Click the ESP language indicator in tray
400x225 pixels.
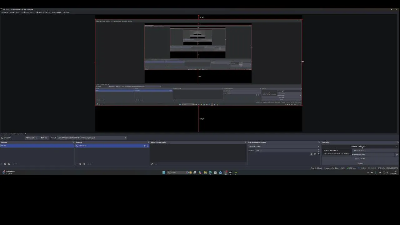pos(380,172)
